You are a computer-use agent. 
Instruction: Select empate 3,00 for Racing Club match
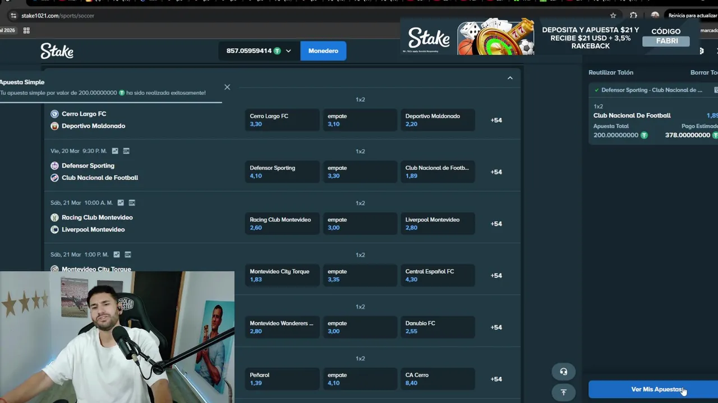click(x=360, y=224)
